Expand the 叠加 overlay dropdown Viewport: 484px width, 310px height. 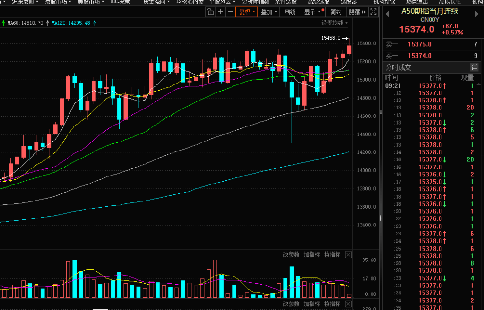pyautogui.click(x=269, y=12)
